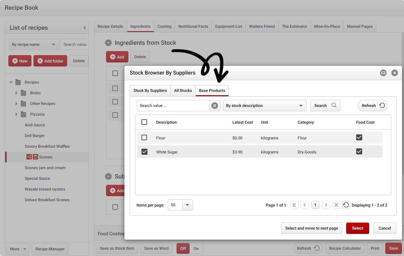
Task: Select the Aioli Sauce recipe
Action: pos(35,125)
